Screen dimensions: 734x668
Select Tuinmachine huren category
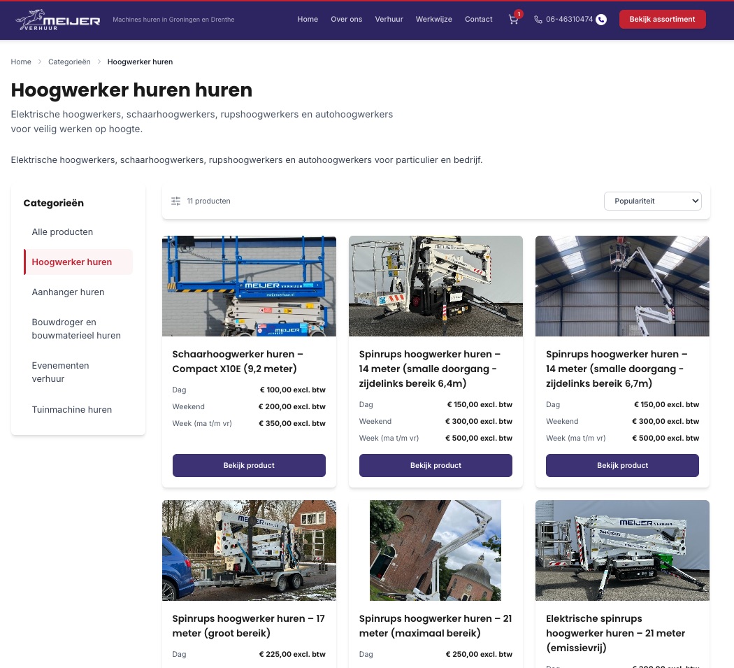78,409
